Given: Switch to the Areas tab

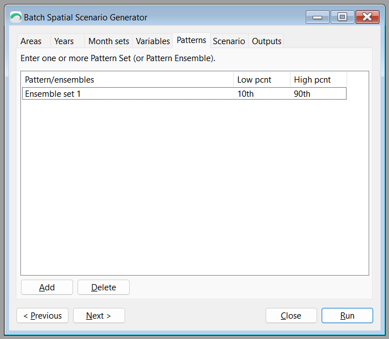Looking at the screenshot, I should [31, 41].
